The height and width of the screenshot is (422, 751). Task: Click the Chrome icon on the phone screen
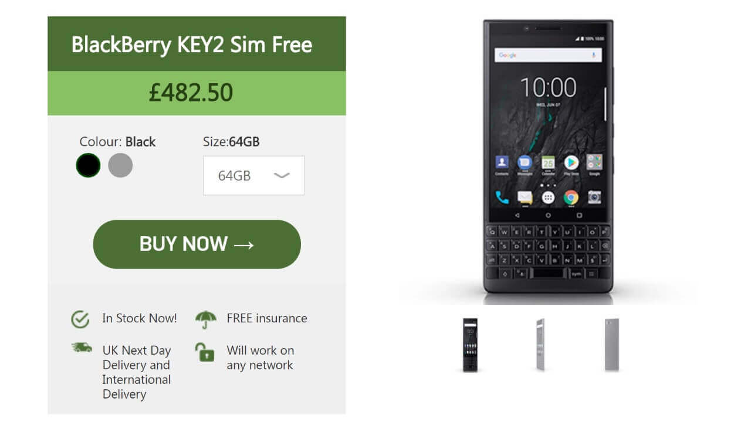[x=571, y=197]
